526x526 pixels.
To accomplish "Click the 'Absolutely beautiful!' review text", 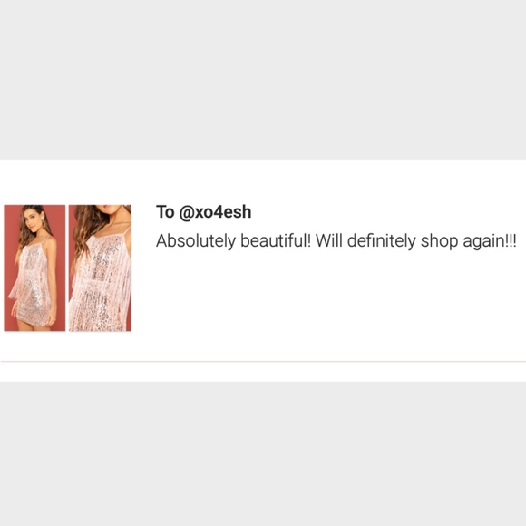I will point(233,241).
